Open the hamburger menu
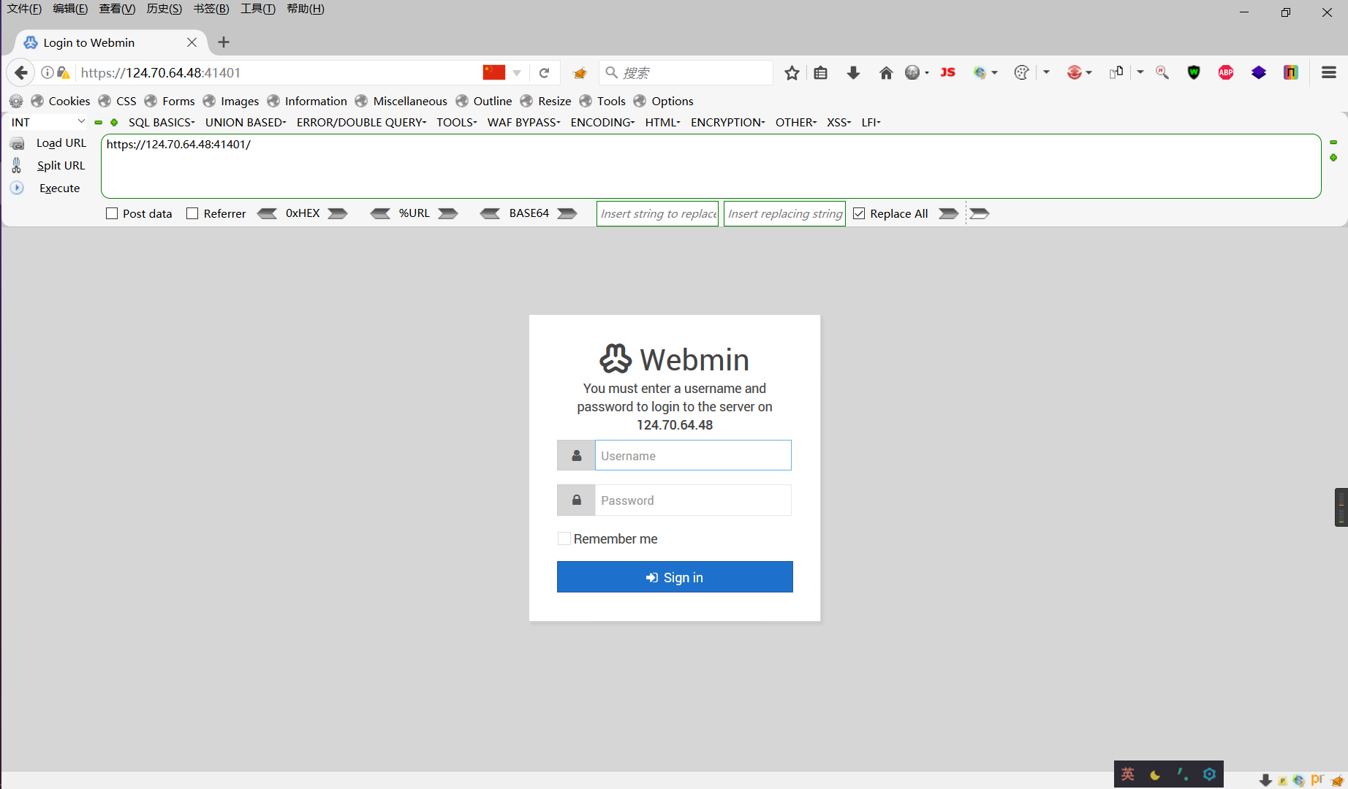The image size is (1348, 789). coord(1329,72)
